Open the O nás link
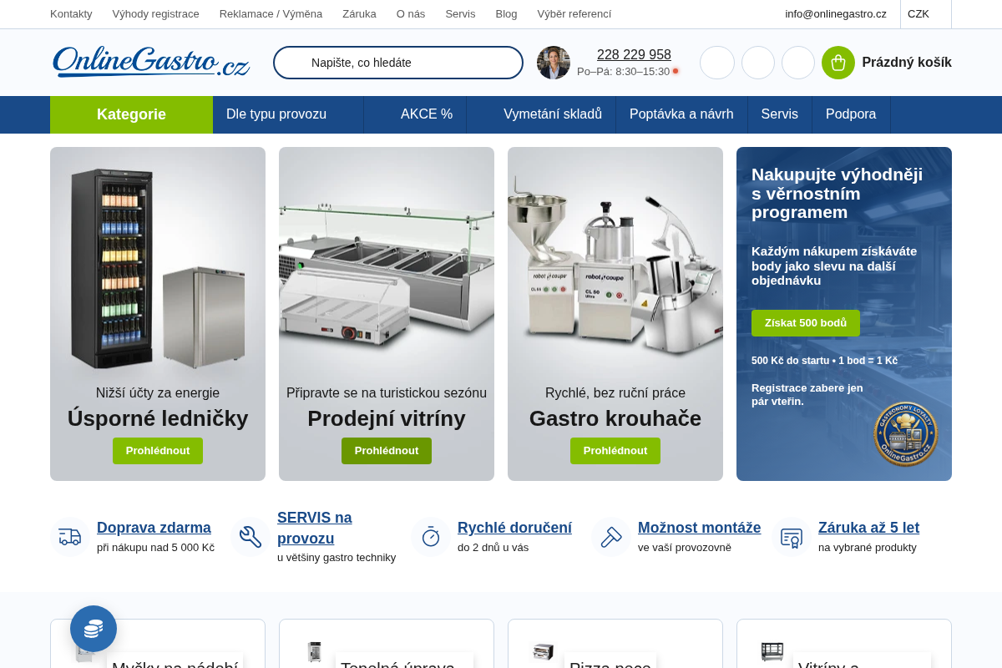The height and width of the screenshot is (668, 1002). (x=411, y=14)
